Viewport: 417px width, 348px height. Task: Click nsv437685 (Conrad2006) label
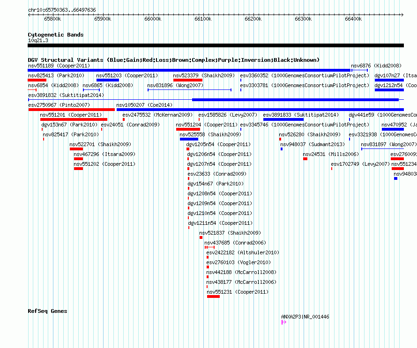click(235, 243)
